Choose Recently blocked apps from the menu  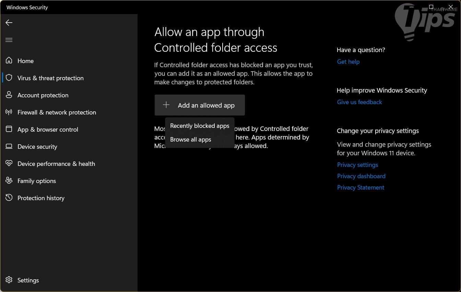click(x=200, y=126)
